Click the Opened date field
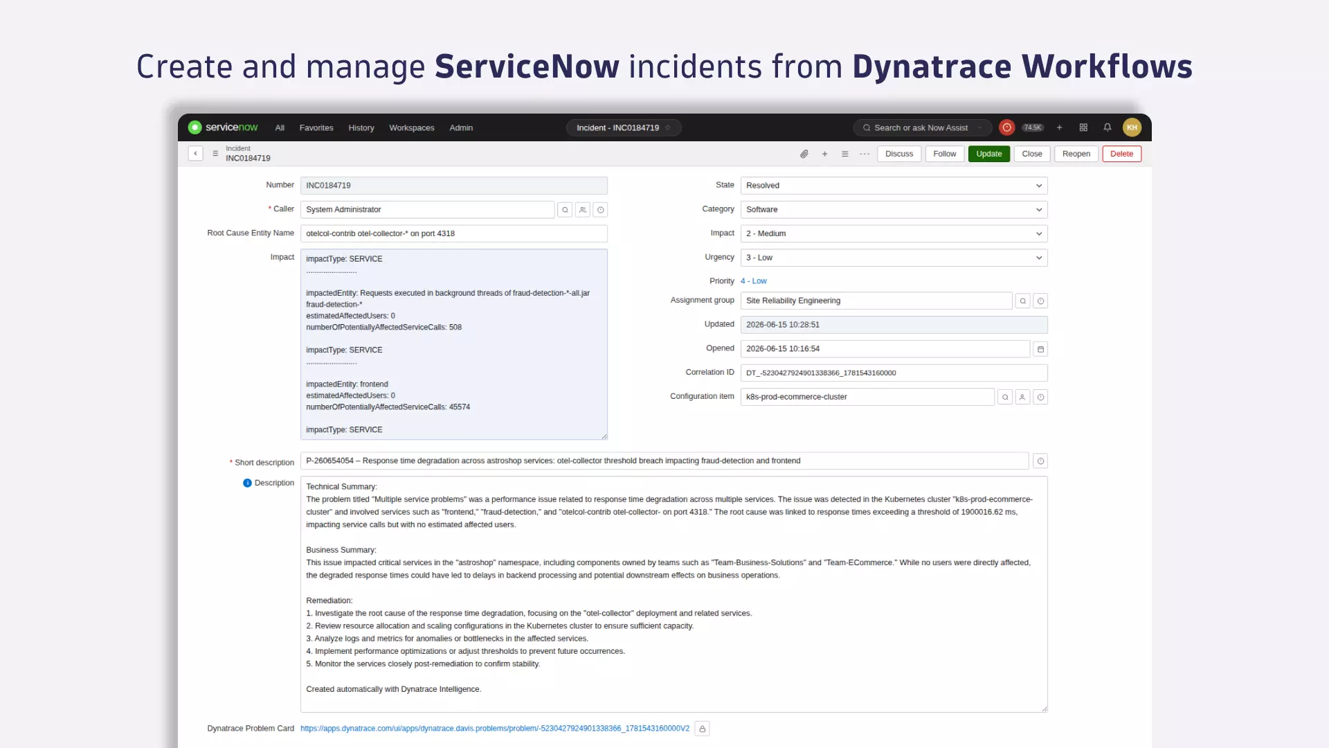1329x748 pixels. pyautogui.click(x=885, y=349)
